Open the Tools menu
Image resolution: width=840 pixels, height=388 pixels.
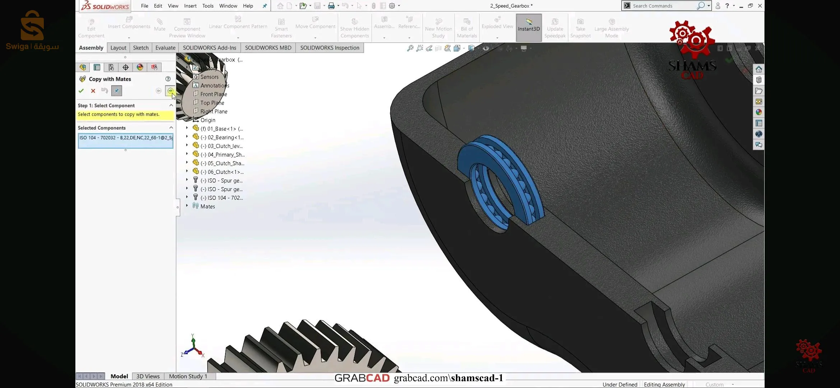pos(208,6)
